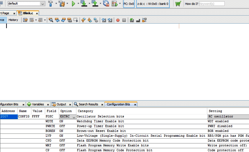
Task: Click the Find Next Occurrence icon
Action: (x=63, y=20)
